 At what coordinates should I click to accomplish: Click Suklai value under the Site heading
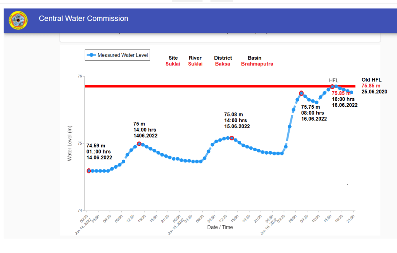pyautogui.click(x=173, y=64)
